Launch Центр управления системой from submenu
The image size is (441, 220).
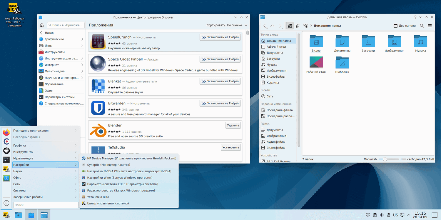pos(129,203)
